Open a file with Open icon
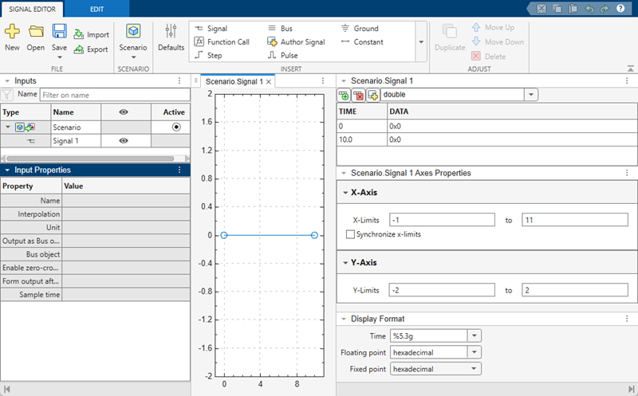 point(36,36)
